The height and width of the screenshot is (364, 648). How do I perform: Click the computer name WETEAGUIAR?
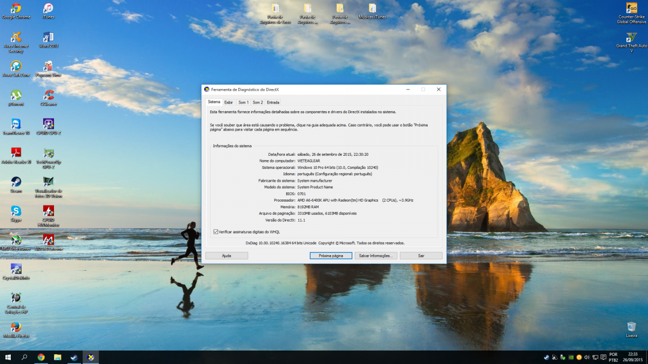click(310, 161)
